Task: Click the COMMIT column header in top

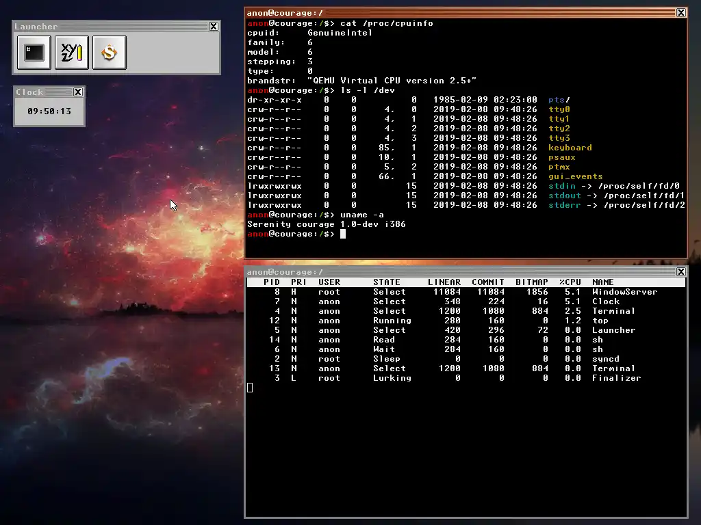Action: [x=487, y=282]
